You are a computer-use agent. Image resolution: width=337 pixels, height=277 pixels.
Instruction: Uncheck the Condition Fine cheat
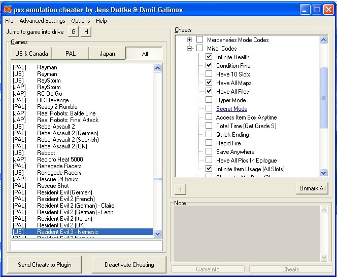tap(209, 65)
